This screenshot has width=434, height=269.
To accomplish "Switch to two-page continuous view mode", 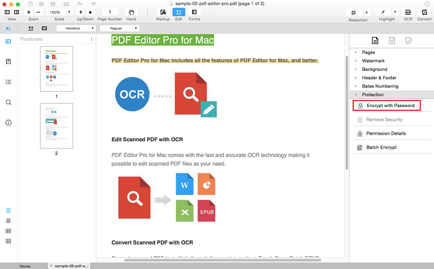I will (8, 241).
